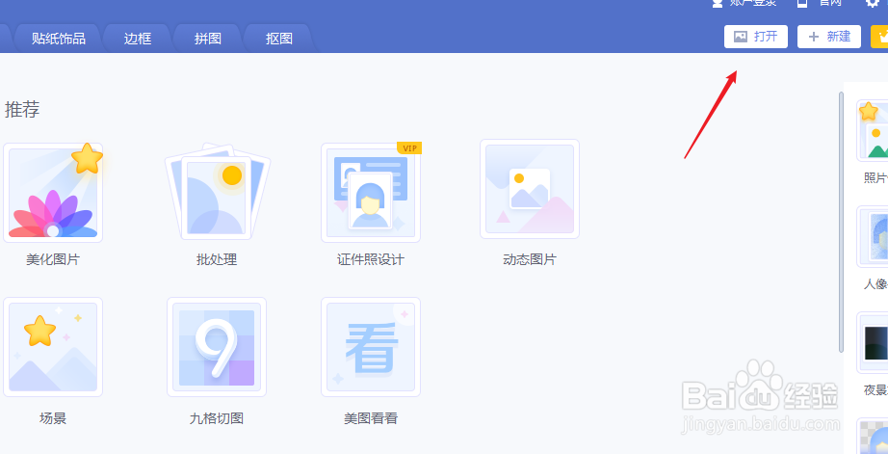The height and width of the screenshot is (454, 888).
Task: Click the 美图看看 label text
Action: coord(371,419)
